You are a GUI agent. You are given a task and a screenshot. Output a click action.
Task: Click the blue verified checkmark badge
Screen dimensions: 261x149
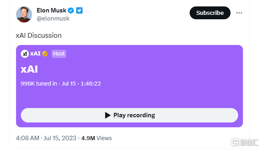point(71,10)
